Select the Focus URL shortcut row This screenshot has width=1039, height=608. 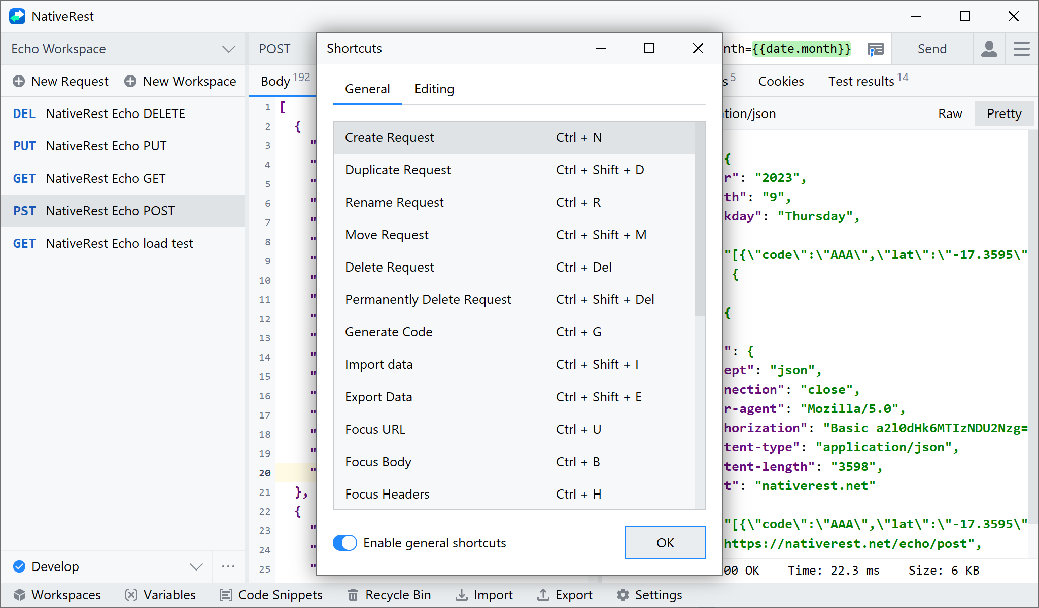pos(514,429)
